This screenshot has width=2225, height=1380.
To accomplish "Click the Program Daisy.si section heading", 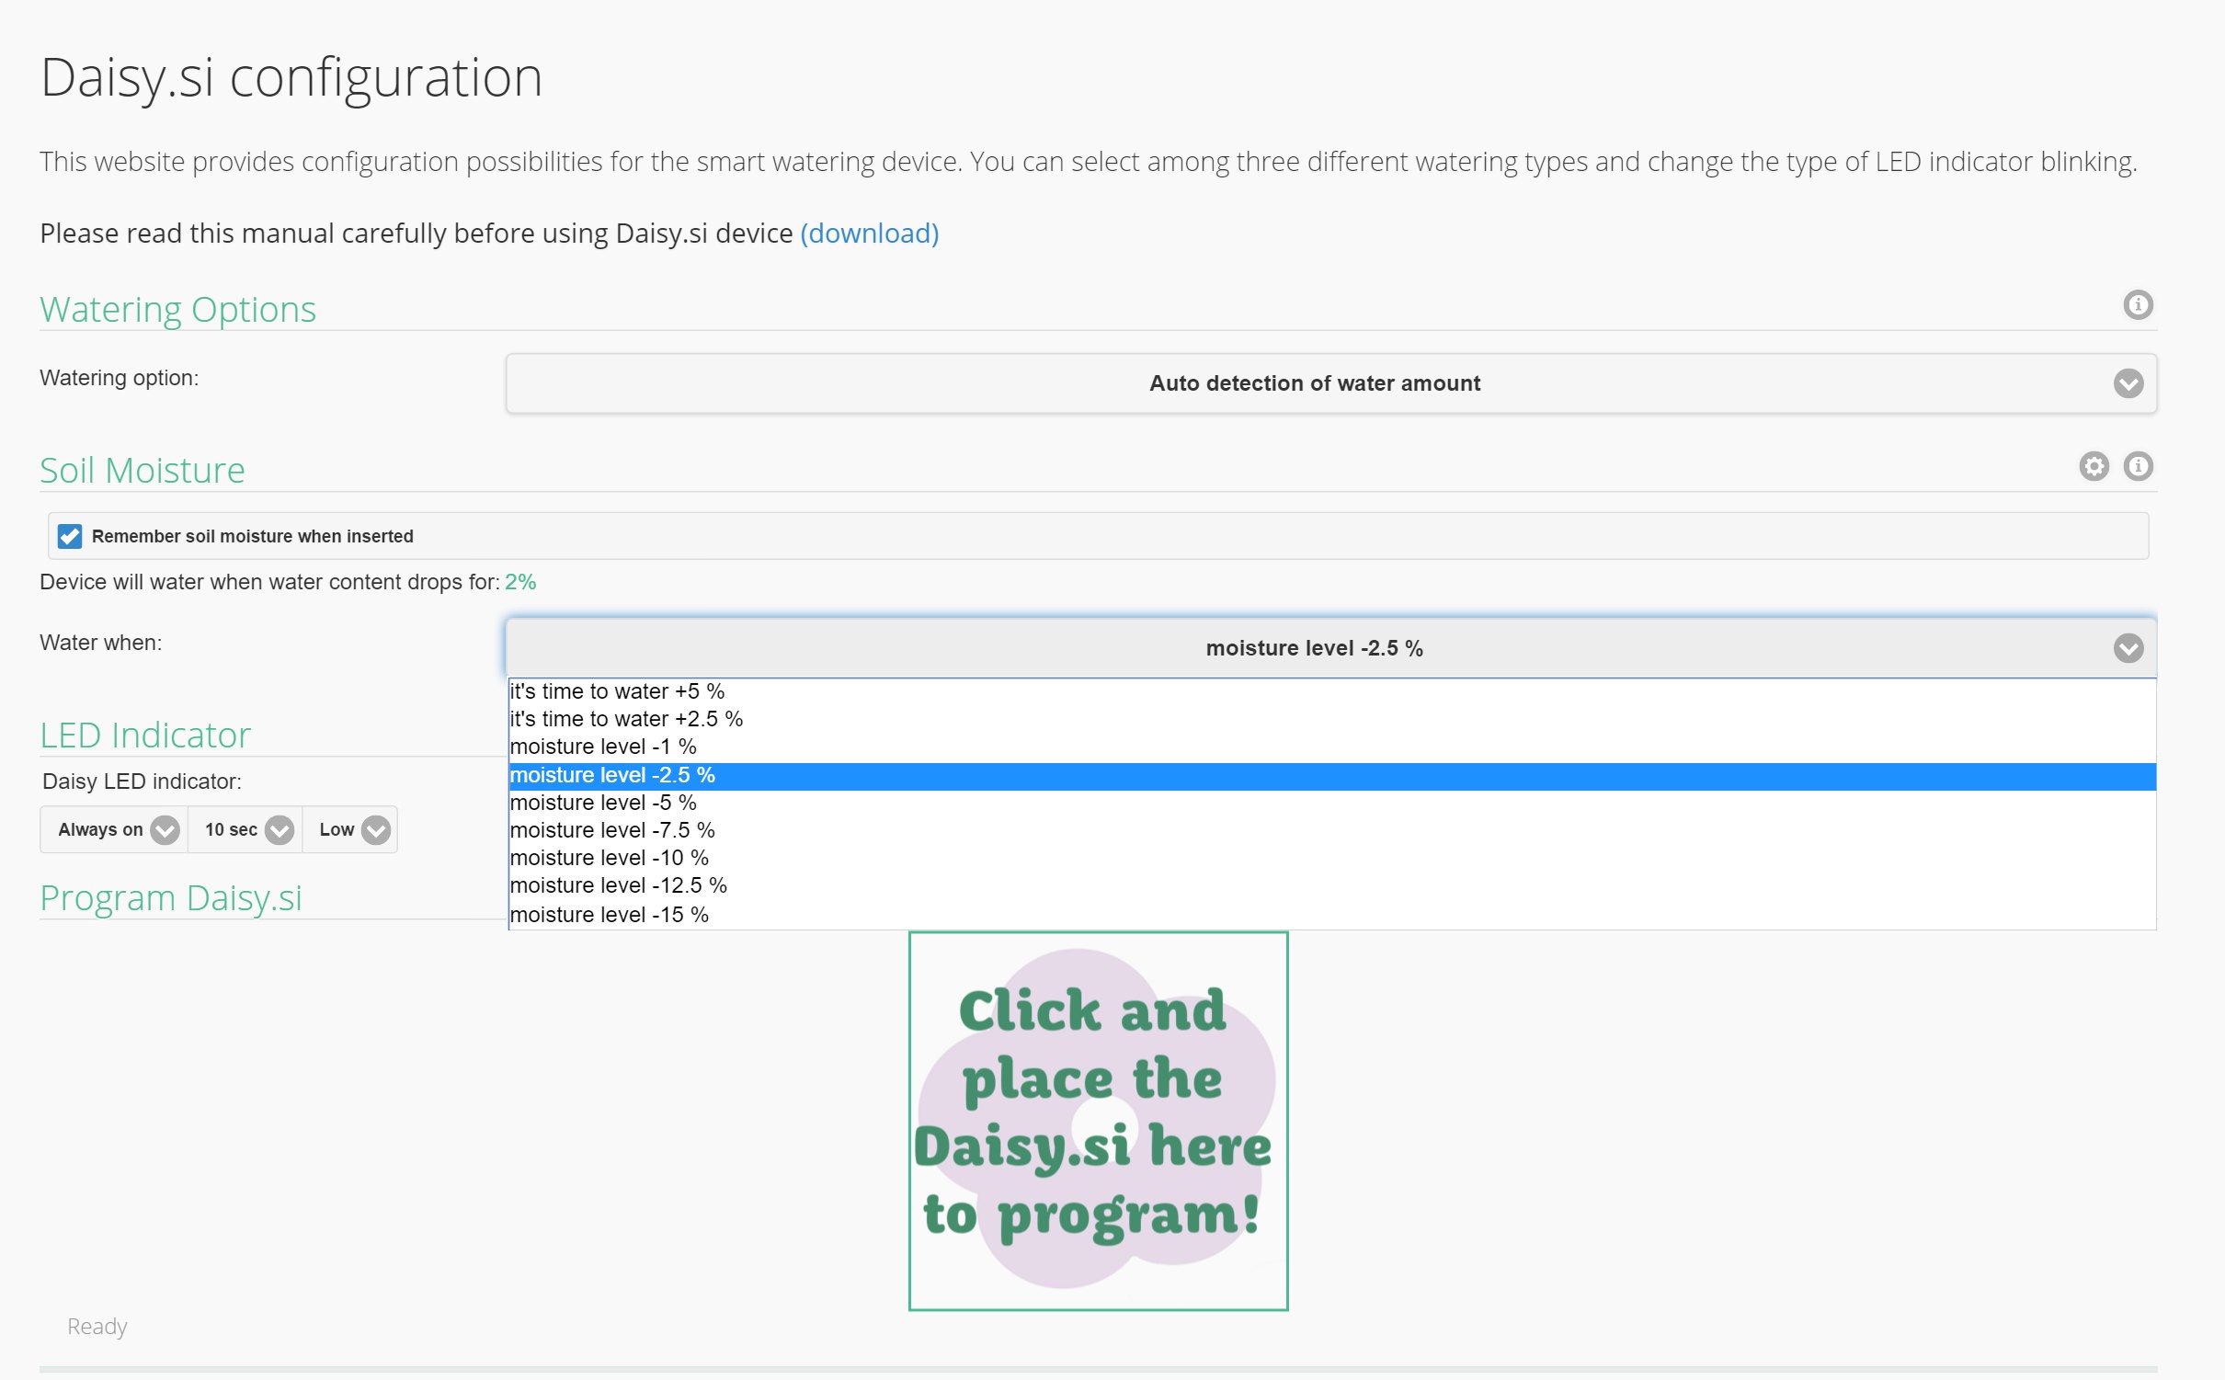I will (x=171, y=898).
